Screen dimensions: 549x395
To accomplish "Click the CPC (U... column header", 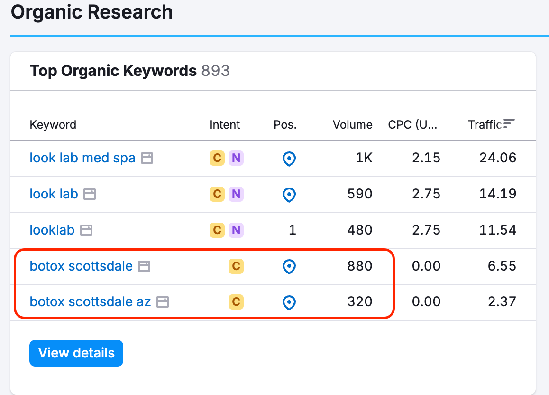I will click(x=412, y=125).
